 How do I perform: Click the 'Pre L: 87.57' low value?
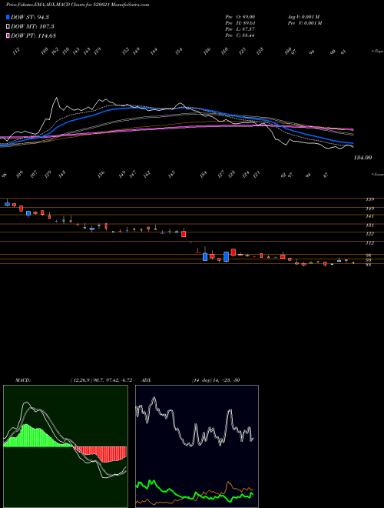click(x=240, y=29)
